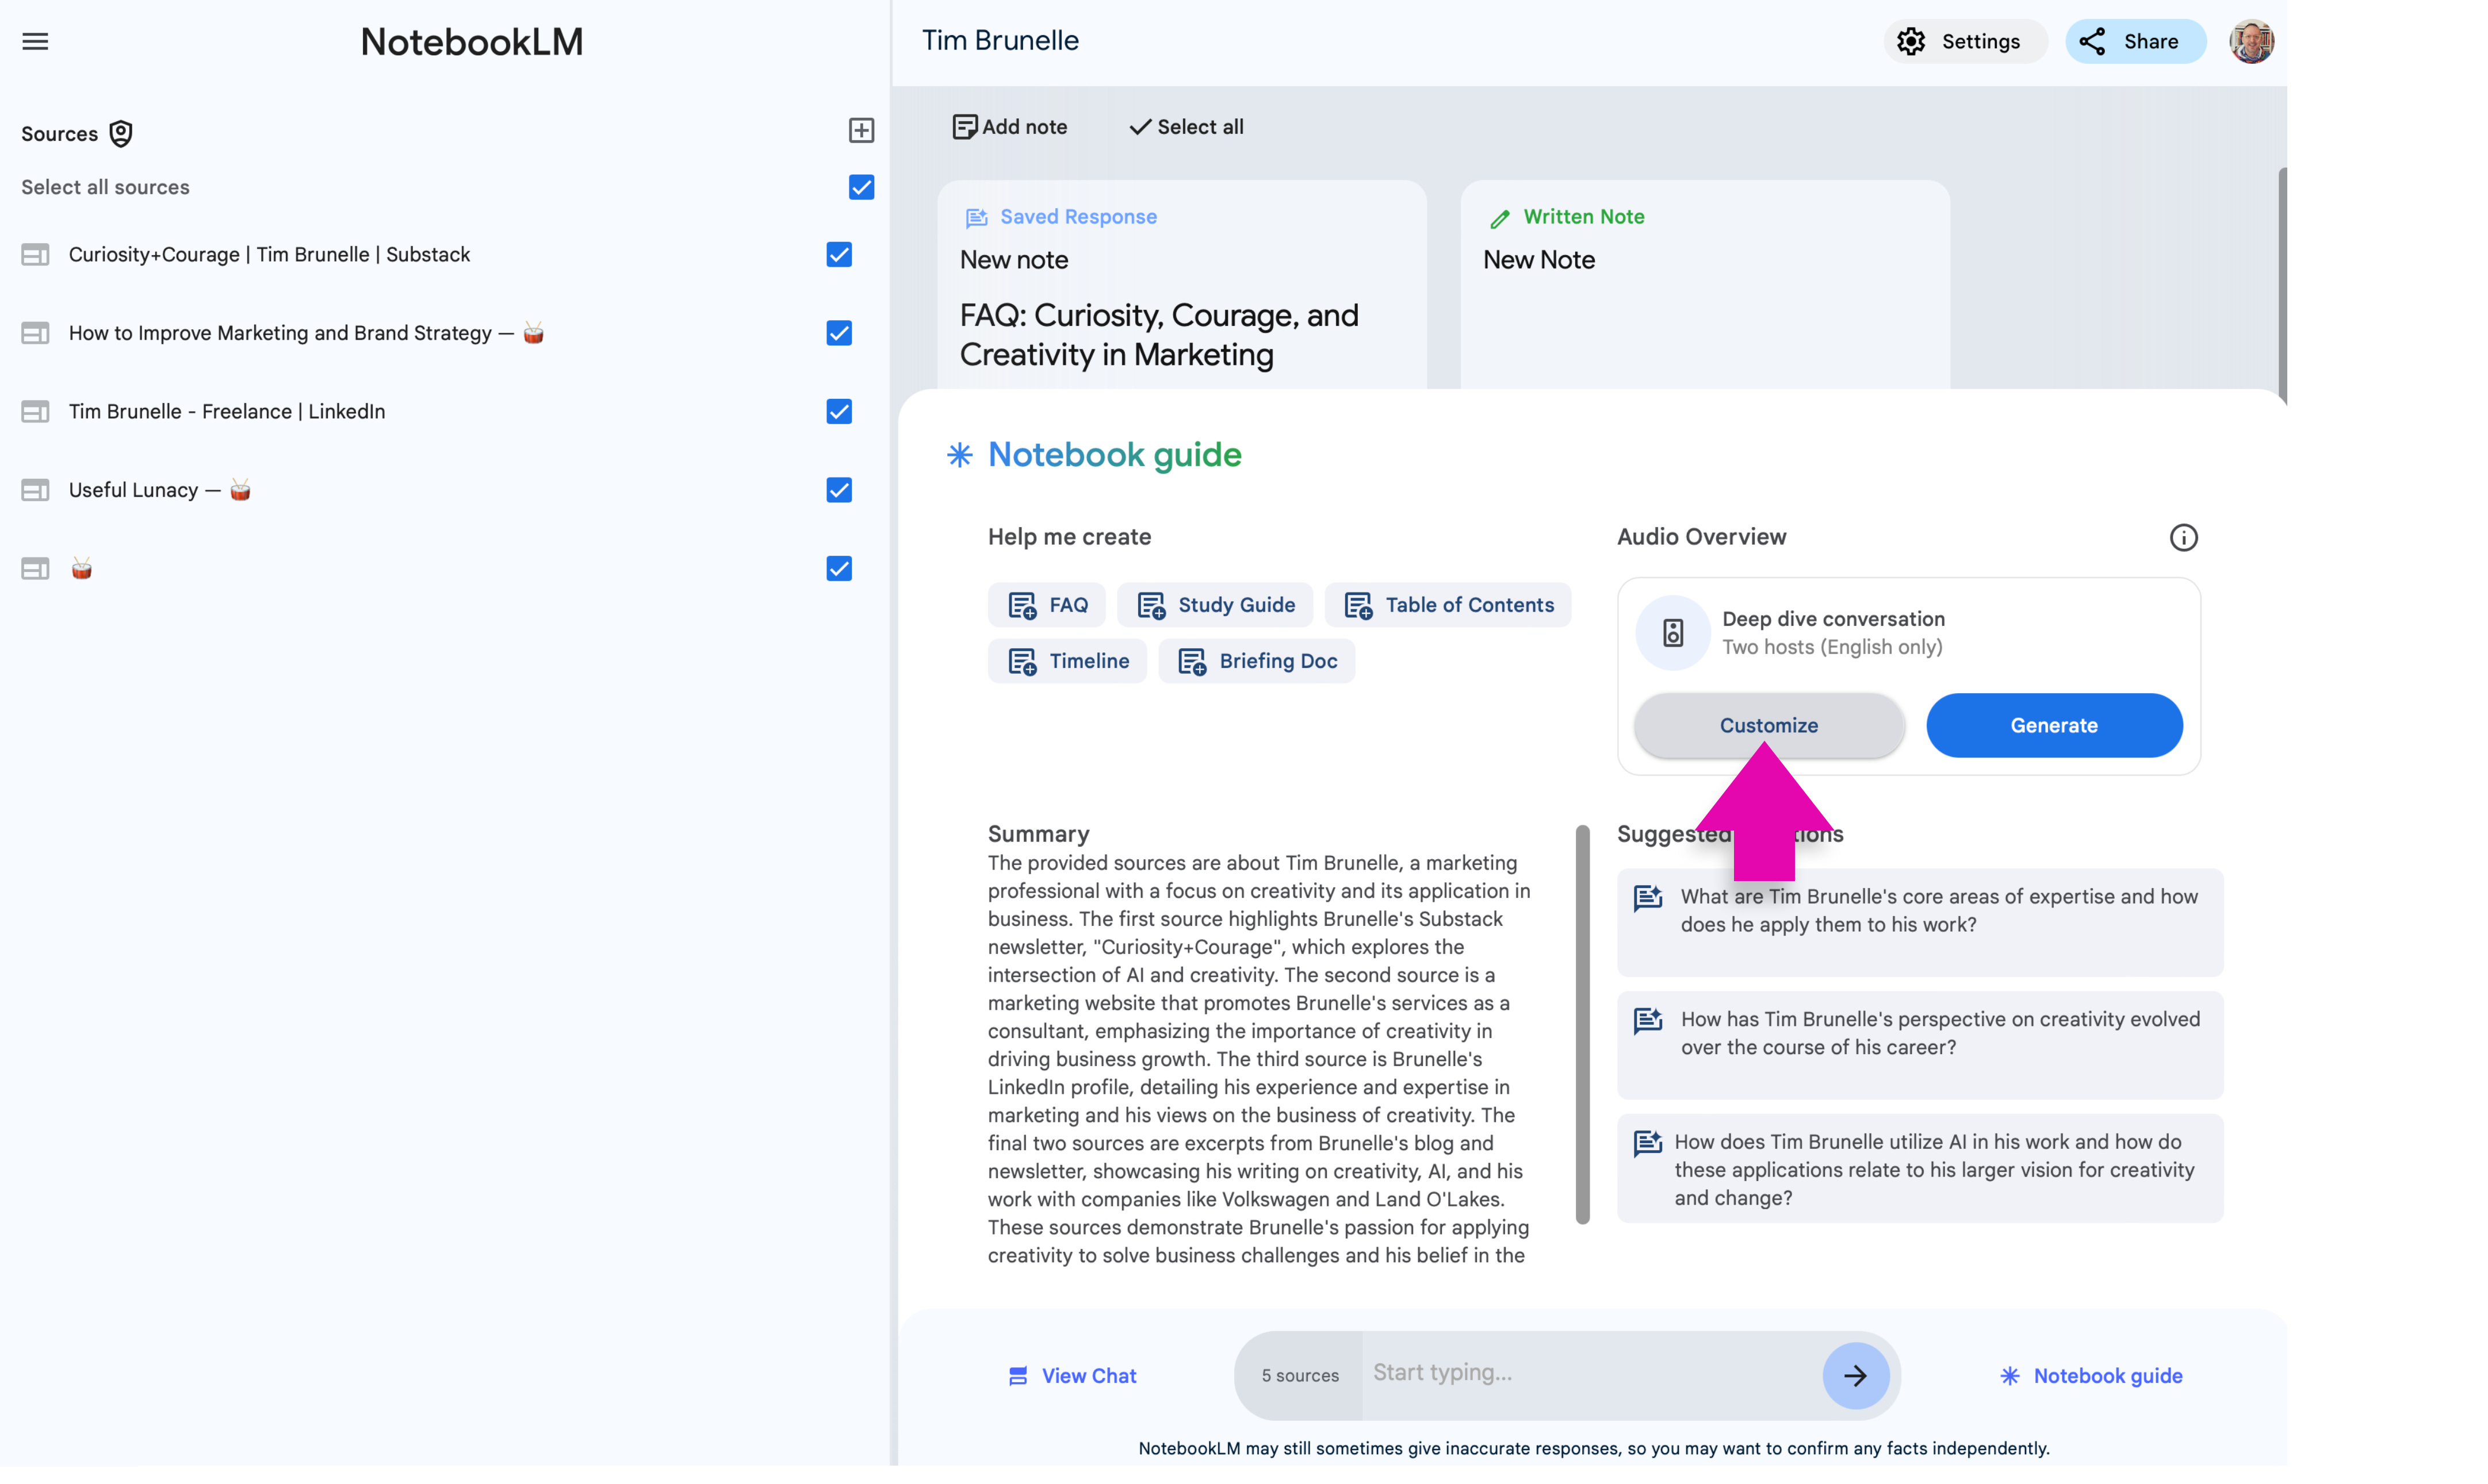Create a Briefing Doc

1257,661
